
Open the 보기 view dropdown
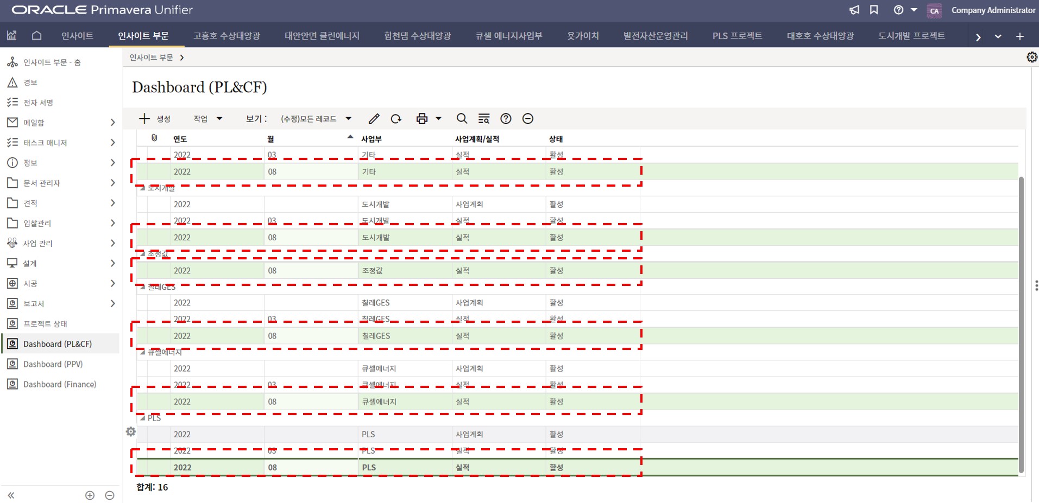tap(316, 119)
